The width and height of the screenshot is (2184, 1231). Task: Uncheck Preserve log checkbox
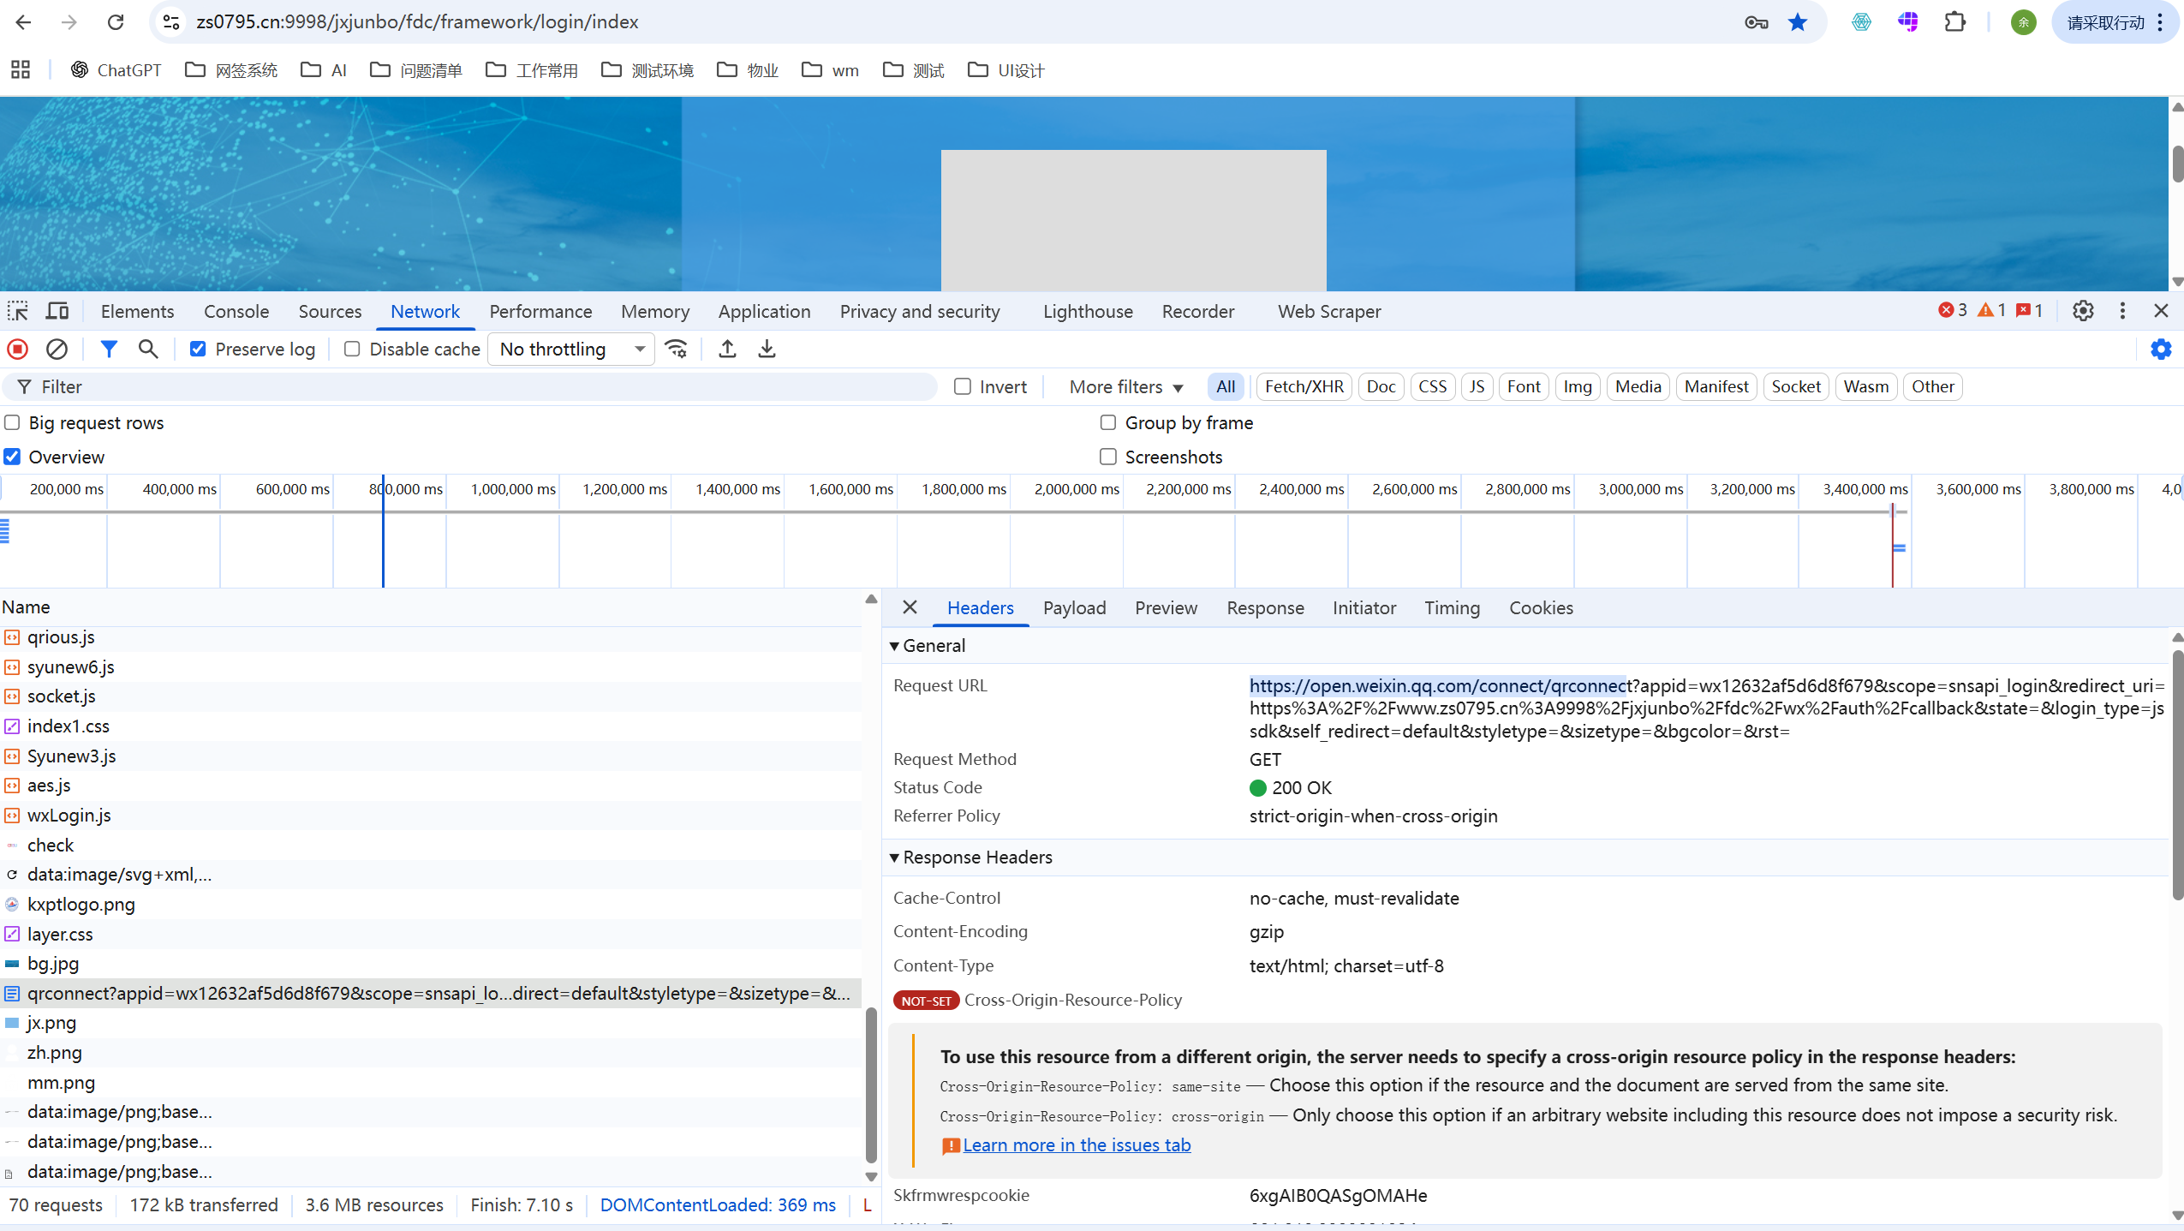(x=198, y=350)
